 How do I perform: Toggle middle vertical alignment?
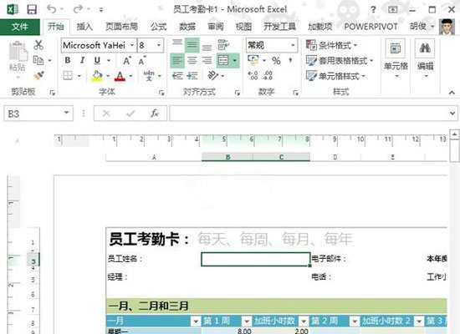[x=192, y=45]
